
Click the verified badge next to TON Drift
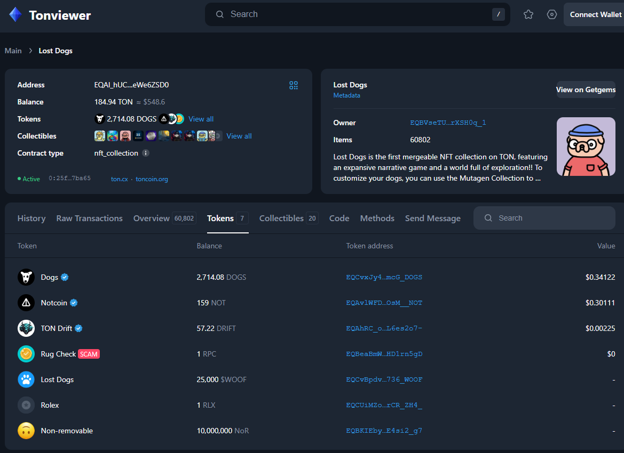click(x=79, y=328)
